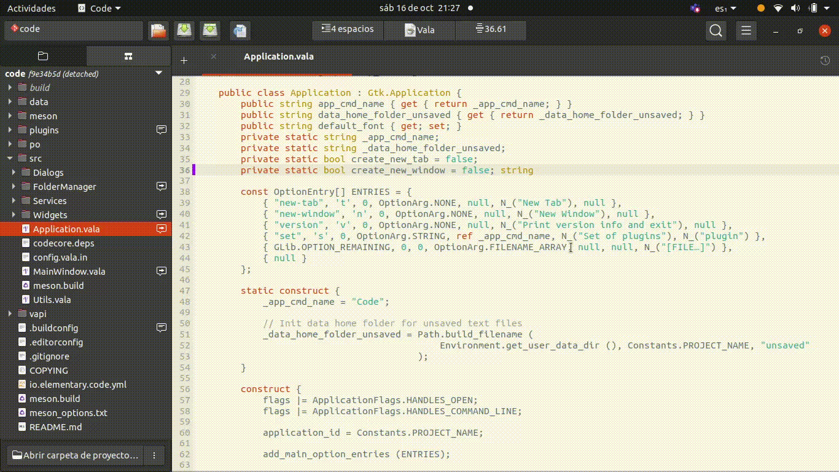This screenshot has height=472, width=839.
Task: Open the git branch 'code' selector
Action: coord(74,30)
